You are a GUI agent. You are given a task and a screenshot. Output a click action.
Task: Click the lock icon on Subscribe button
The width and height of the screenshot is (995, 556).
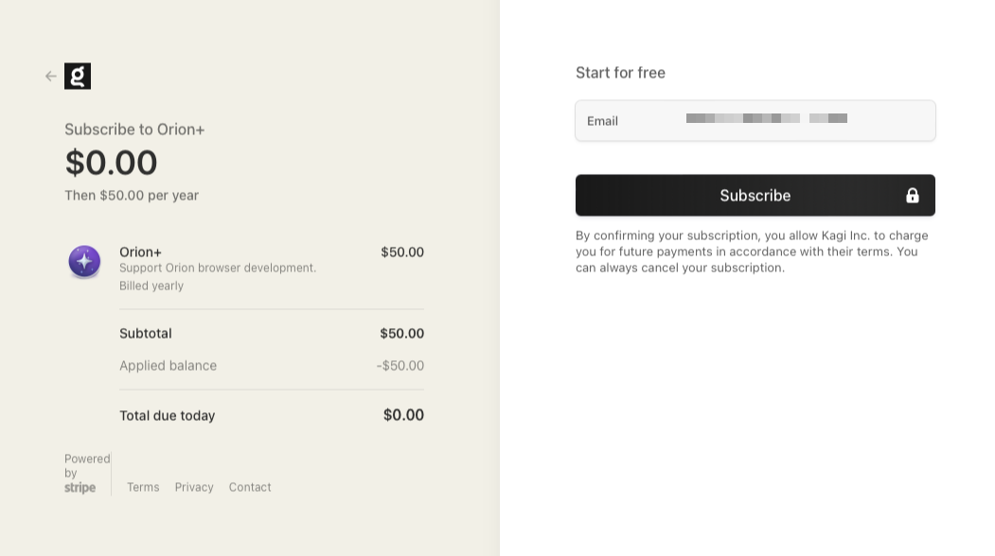coord(912,196)
